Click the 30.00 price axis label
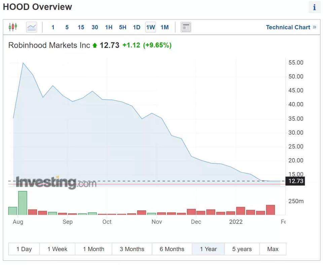323x265 pixels. (x=296, y=133)
